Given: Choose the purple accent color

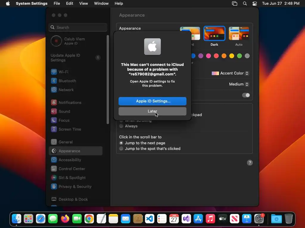Looking at the screenshot, I should pyautogui.click(x=201, y=56).
